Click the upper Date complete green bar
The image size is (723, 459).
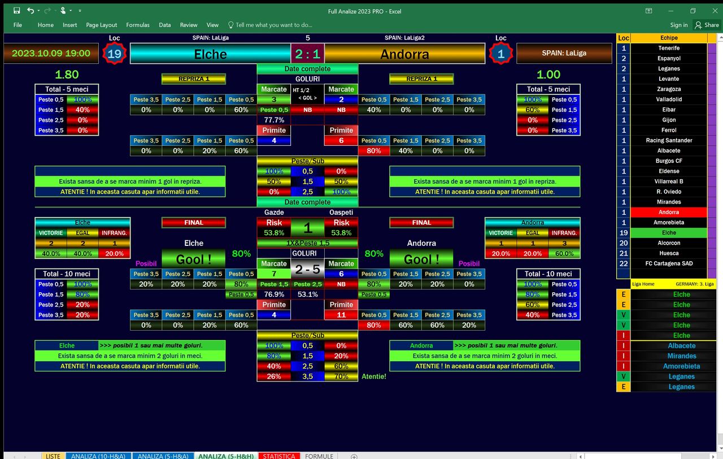[307, 69]
